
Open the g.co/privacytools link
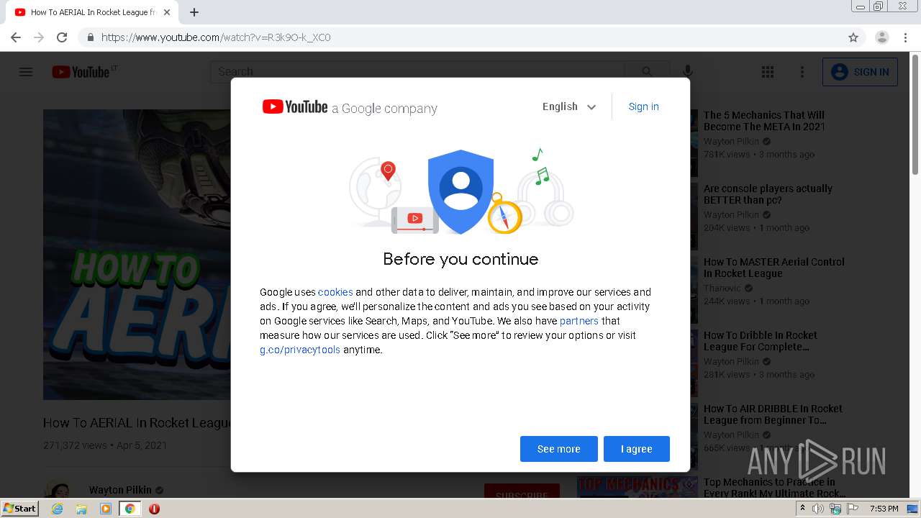(x=300, y=350)
